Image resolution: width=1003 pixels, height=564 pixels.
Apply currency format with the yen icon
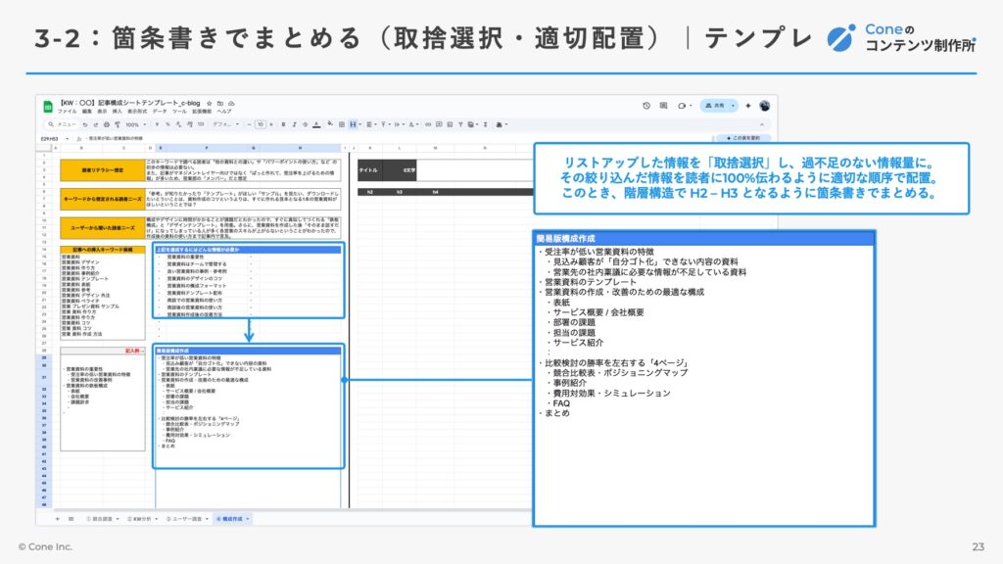click(x=157, y=124)
